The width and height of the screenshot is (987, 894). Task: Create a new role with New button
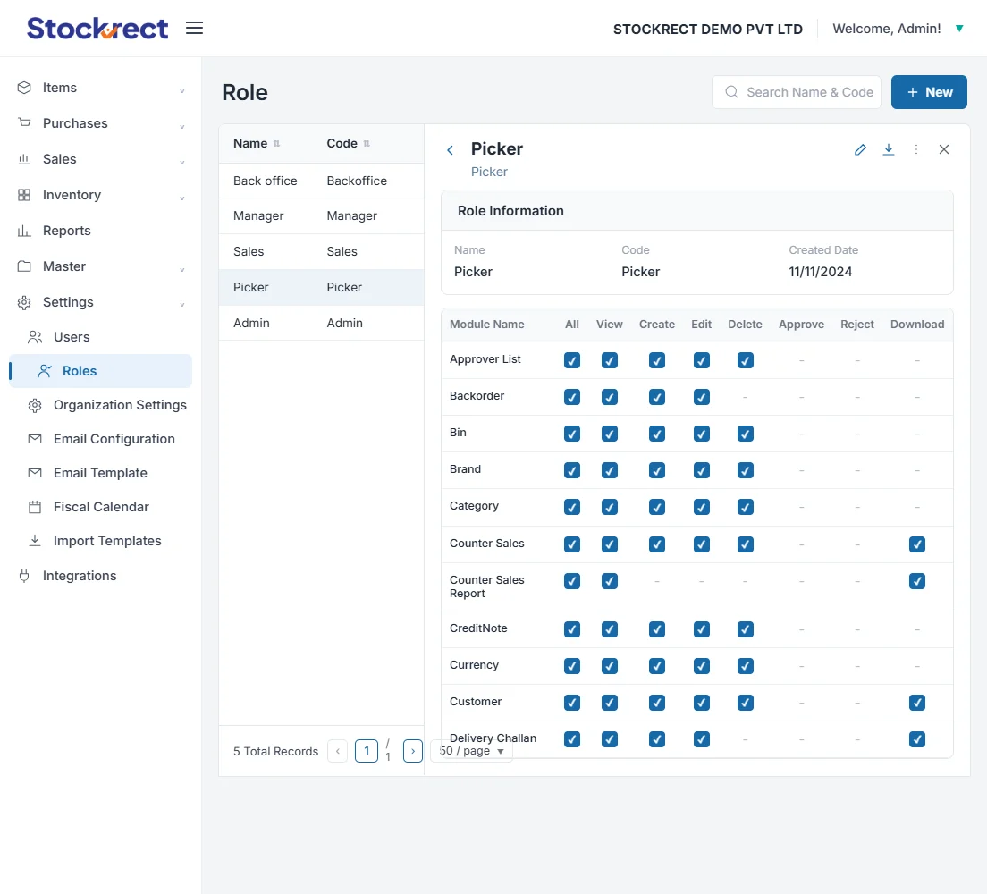click(929, 92)
